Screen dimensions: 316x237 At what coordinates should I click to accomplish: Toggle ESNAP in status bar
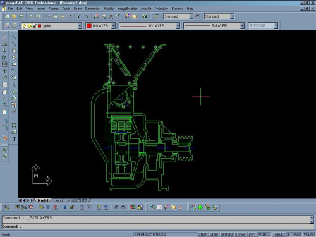click(x=241, y=234)
